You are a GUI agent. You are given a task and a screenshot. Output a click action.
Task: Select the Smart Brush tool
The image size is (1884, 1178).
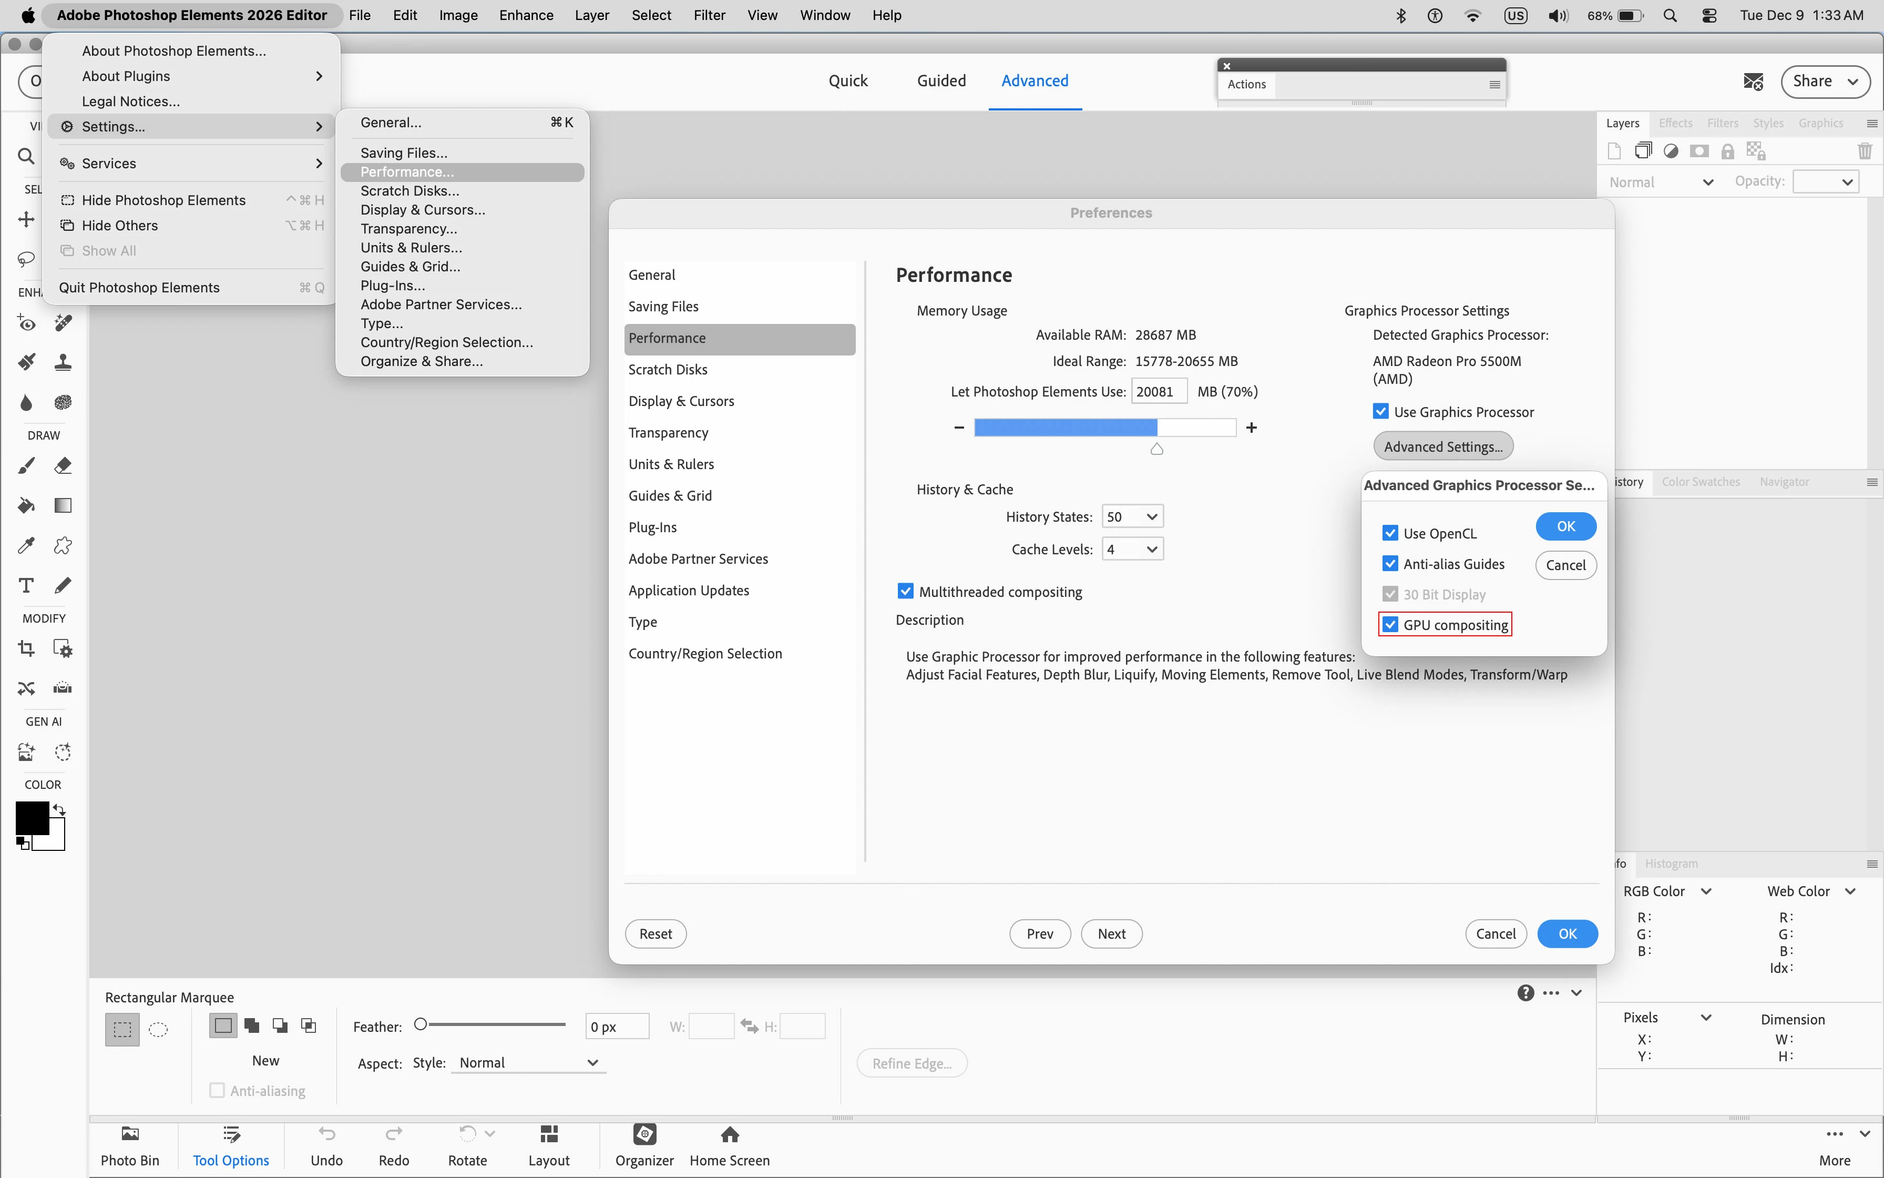[26, 362]
